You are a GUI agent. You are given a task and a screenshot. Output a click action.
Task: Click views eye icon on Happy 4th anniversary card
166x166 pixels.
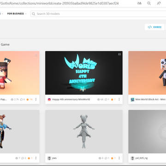point(99,100)
